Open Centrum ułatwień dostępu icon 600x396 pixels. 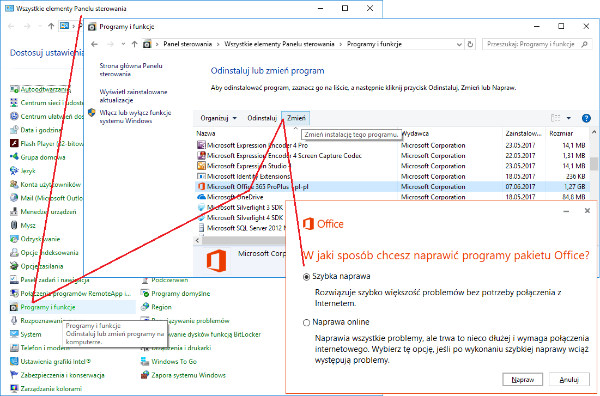pyautogui.click(x=14, y=117)
